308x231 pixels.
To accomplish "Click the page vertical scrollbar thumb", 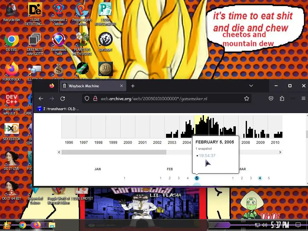I will tap(307, 134).
